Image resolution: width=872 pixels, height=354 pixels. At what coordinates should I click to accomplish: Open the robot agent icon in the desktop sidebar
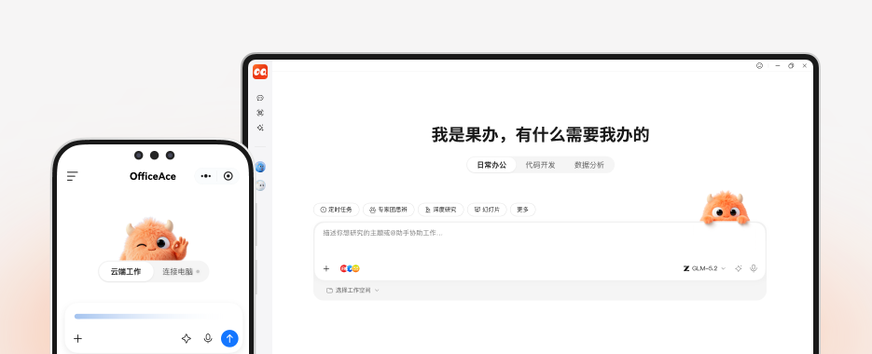click(260, 113)
